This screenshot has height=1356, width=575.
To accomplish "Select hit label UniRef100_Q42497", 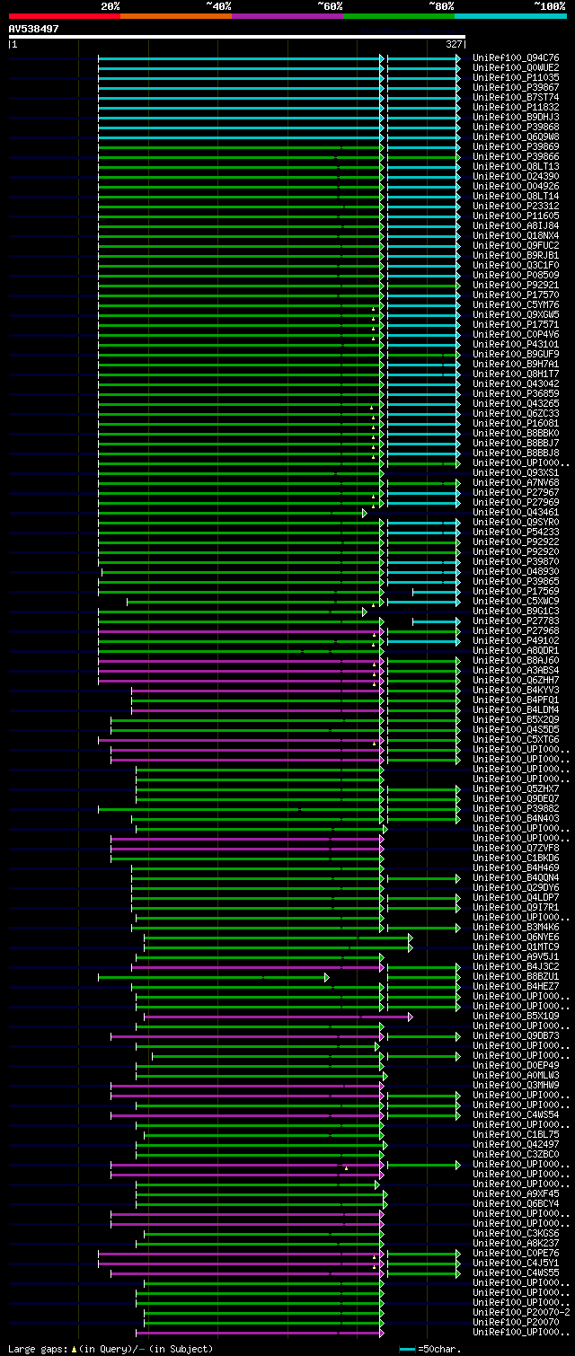I will coord(516,1144).
